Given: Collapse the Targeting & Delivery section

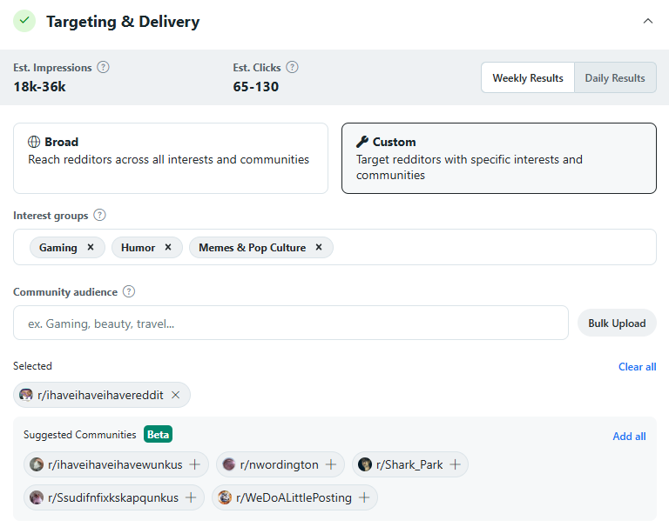Looking at the screenshot, I should 647,22.
